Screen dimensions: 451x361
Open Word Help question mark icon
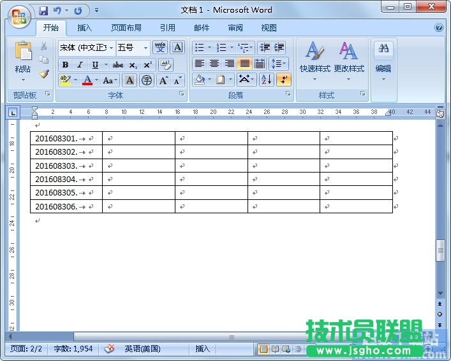(x=439, y=28)
